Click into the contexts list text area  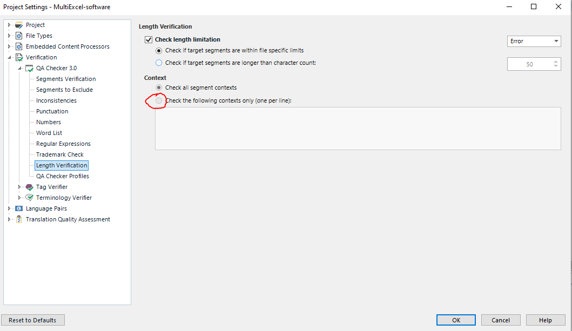pos(358,129)
